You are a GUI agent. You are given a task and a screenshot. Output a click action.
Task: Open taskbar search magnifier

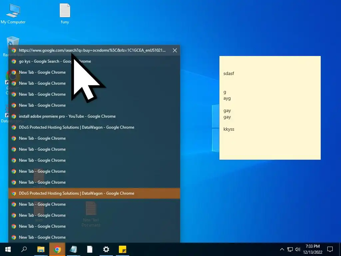point(24,249)
